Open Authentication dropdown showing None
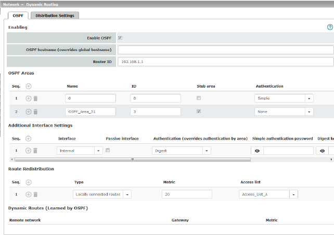Viewport: 334px width, 235px height. (x=284, y=112)
